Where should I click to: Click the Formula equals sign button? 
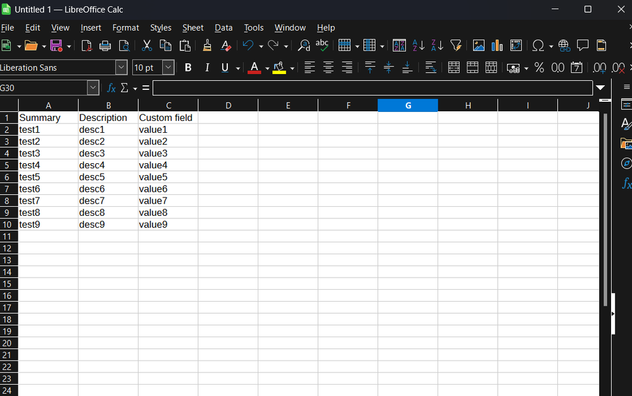pos(146,88)
